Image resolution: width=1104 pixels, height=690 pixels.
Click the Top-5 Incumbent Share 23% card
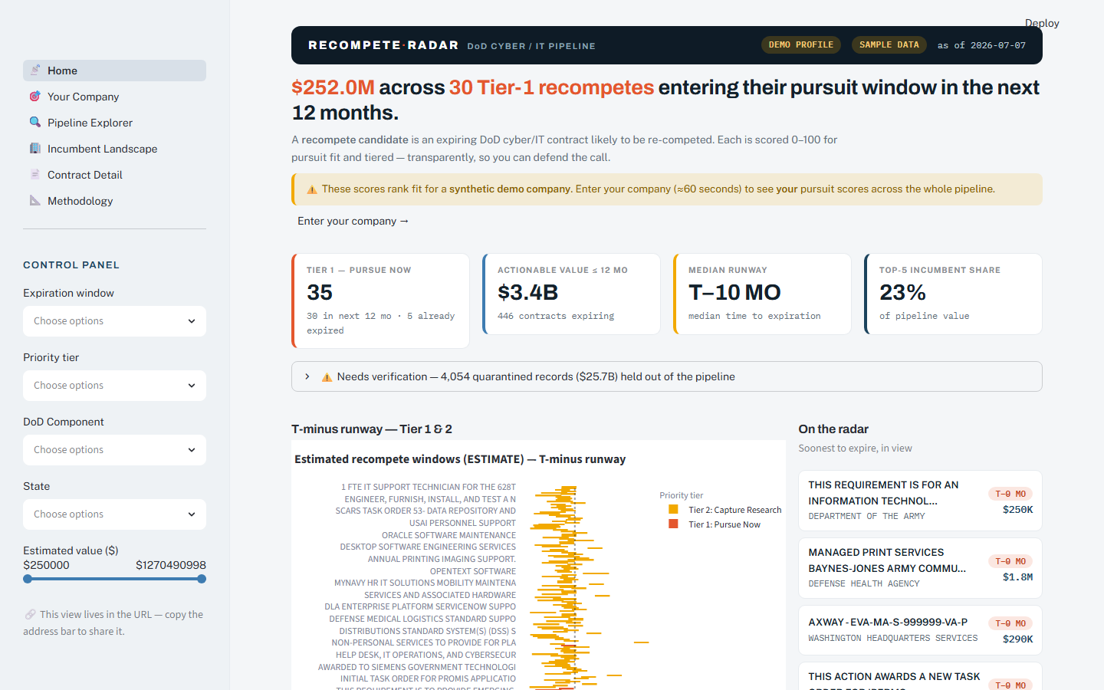point(953,294)
